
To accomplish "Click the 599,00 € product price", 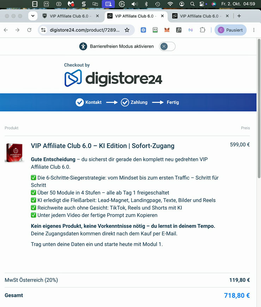I will [x=240, y=144].
